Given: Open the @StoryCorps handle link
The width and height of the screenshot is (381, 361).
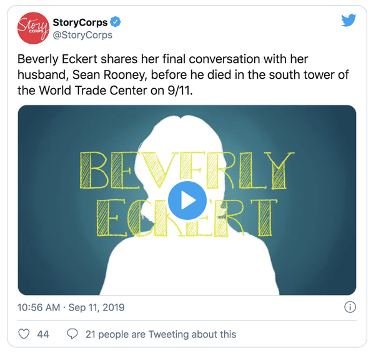Looking at the screenshot, I should point(82,35).
